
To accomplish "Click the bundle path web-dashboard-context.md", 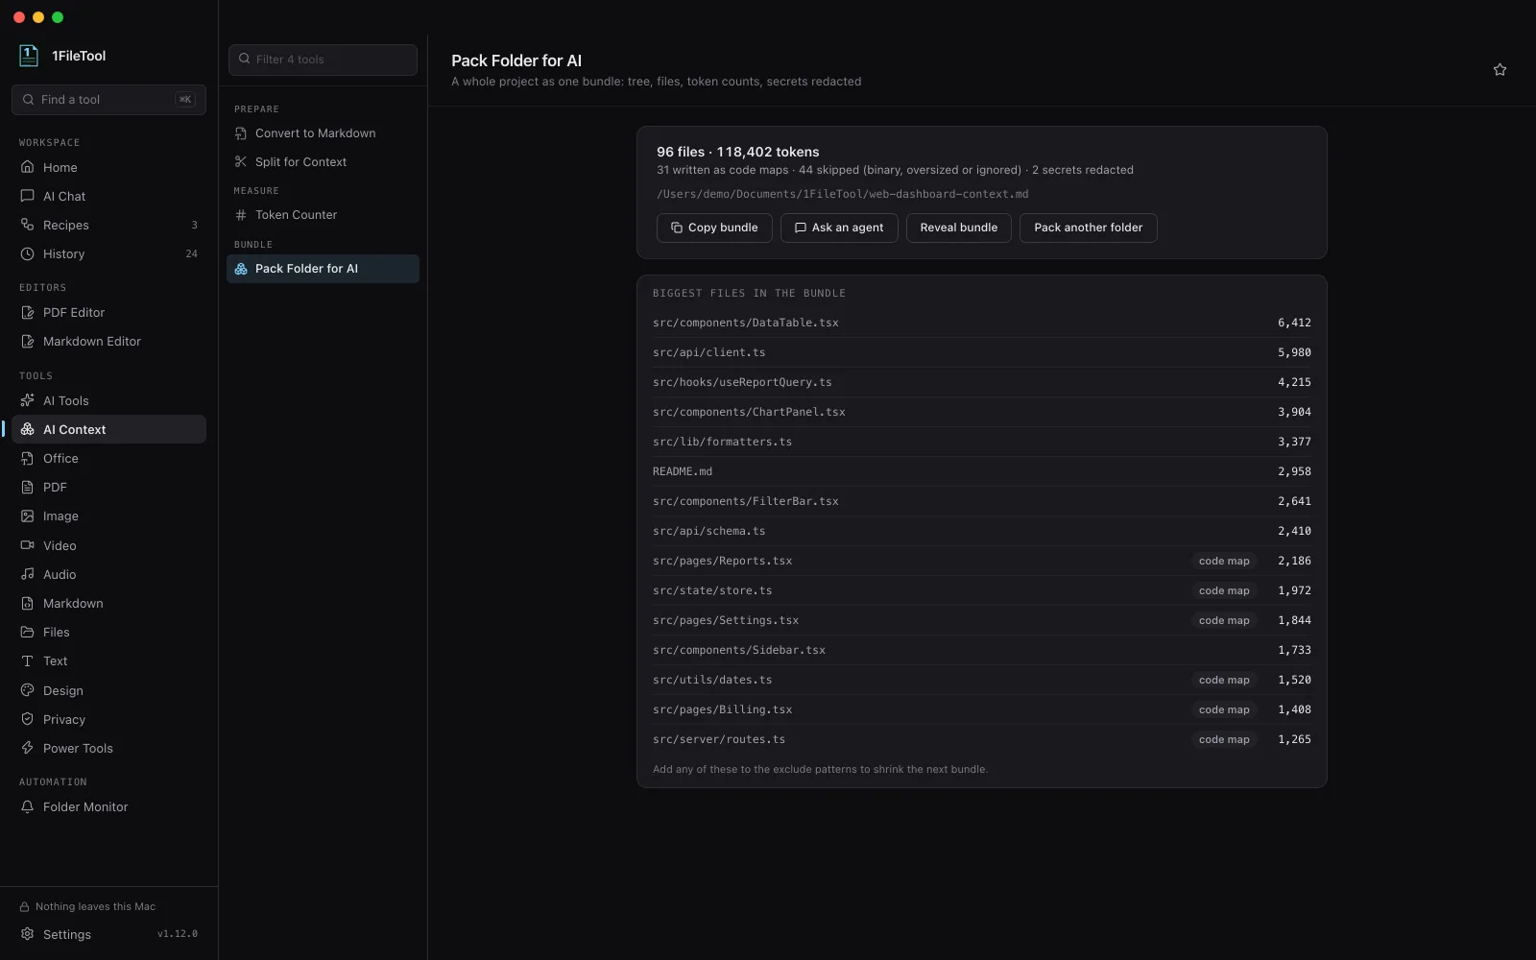I will (x=842, y=194).
